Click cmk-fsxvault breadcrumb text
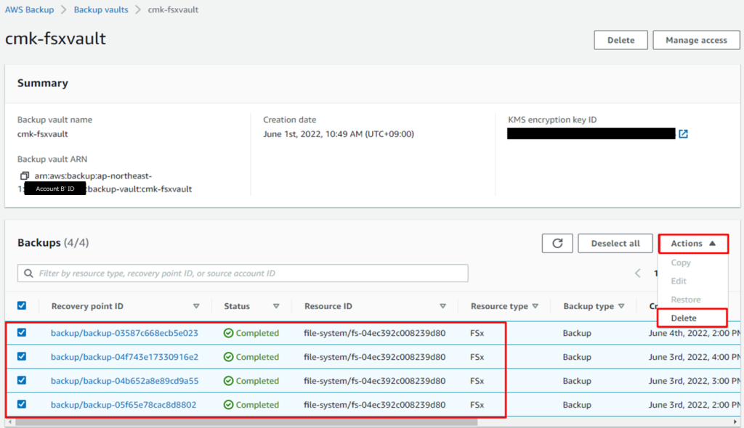 point(173,9)
